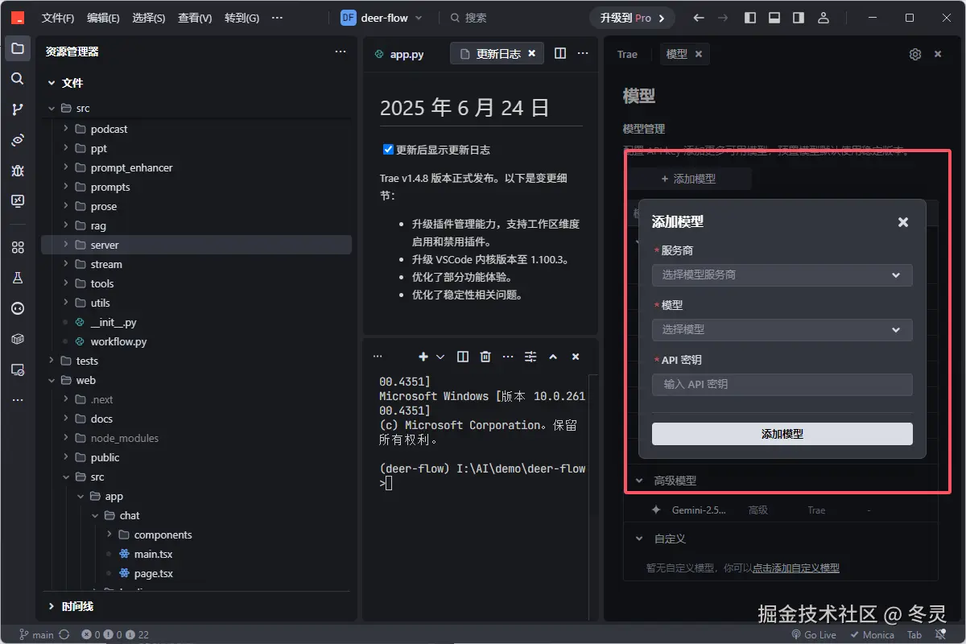The image size is (966, 644).
Task: Click the API 密钥 input field
Action: click(x=782, y=384)
